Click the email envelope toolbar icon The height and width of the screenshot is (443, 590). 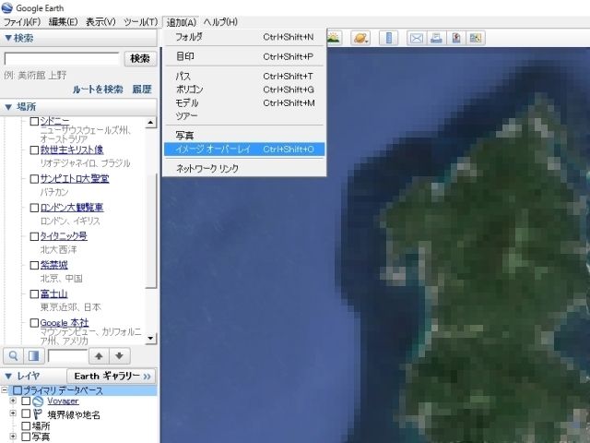click(x=417, y=38)
